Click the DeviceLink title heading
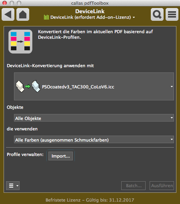This screenshot has height=204, width=180. point(90,11)
